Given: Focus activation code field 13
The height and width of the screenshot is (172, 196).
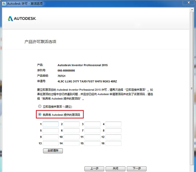Looking at the screenshot, I should (x=51, y=143).
